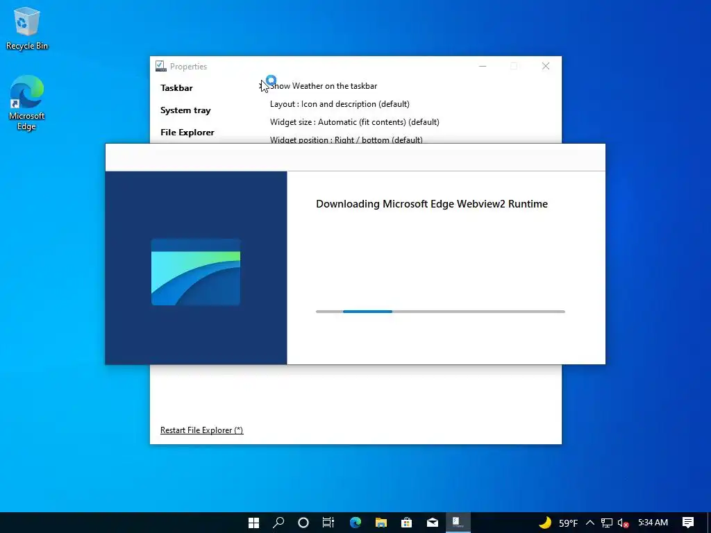
Task: Select the File Explorer section
Action: tap(187, 133)
